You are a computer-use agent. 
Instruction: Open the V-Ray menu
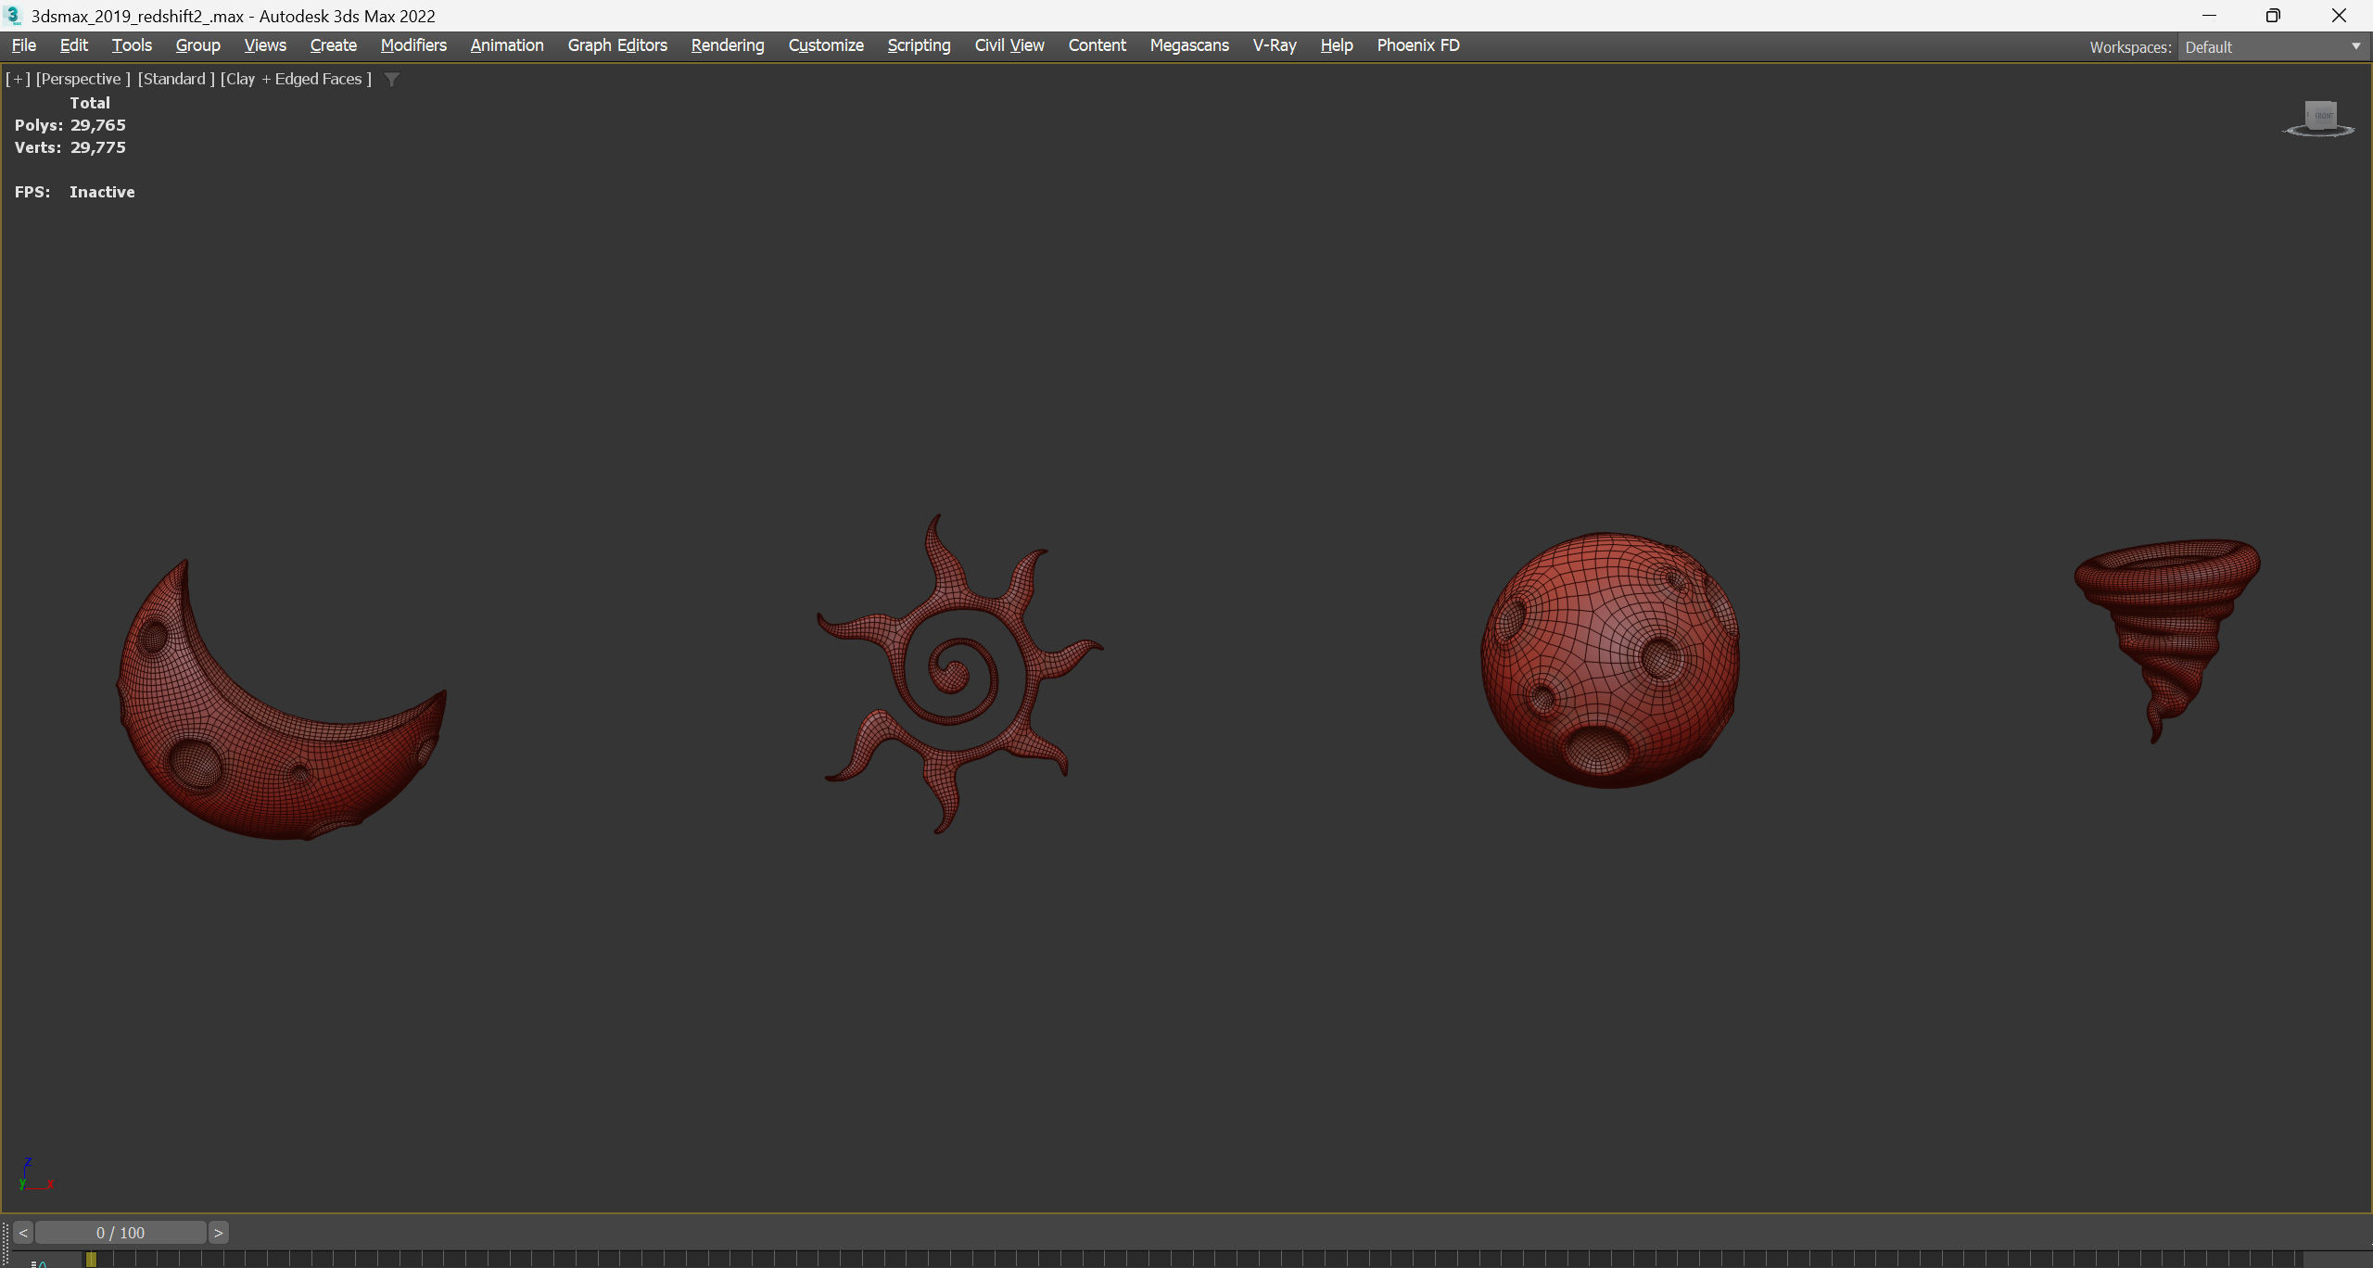click(x=1274, y=45)
